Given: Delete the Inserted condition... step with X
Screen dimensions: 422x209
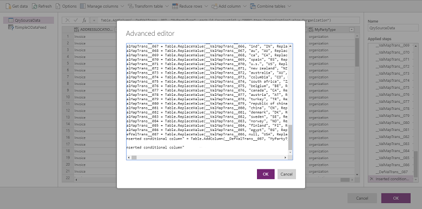Looking at the screenshot, I should click(x=372, y=179).
